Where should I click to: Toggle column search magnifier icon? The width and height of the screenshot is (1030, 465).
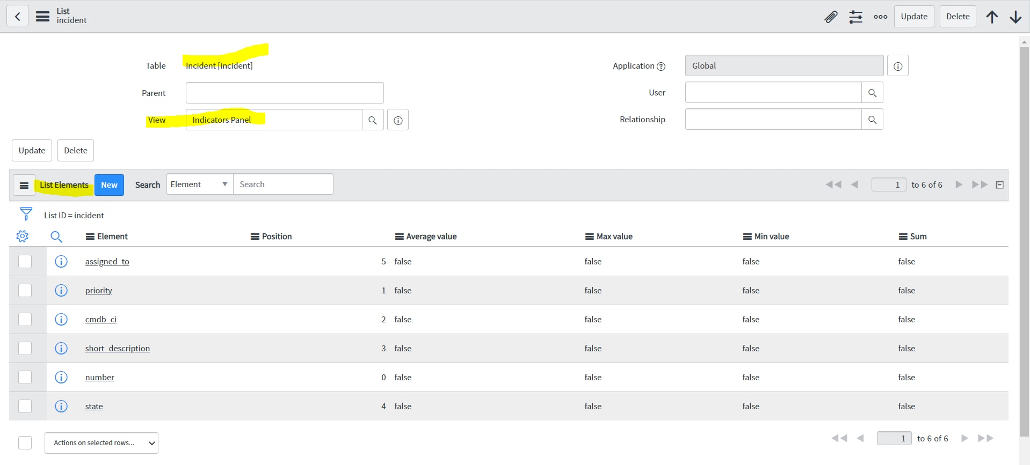click(x=56, y=237)
